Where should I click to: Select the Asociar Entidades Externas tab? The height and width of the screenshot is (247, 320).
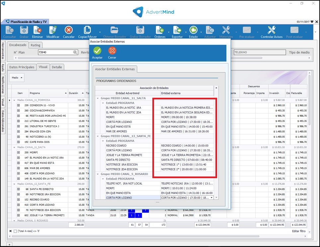tap(115, 69)
